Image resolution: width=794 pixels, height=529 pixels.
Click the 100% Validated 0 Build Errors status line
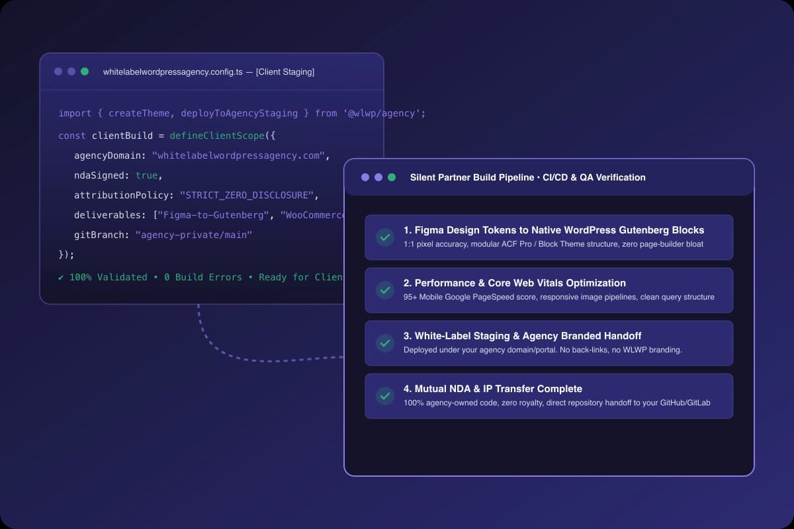point(200,277)
